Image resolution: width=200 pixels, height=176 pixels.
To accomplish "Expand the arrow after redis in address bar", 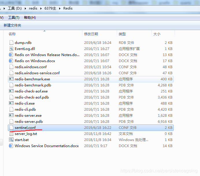I will coord(41,8).
